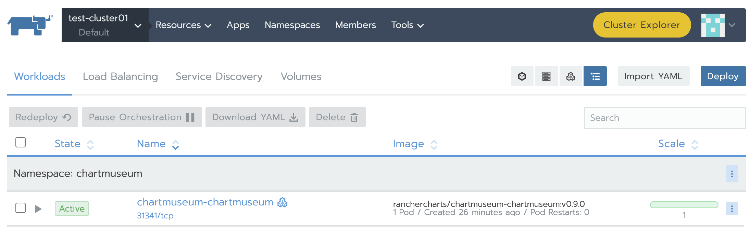Open the user avatar menu
750x245 pixels.
(713, 25)
